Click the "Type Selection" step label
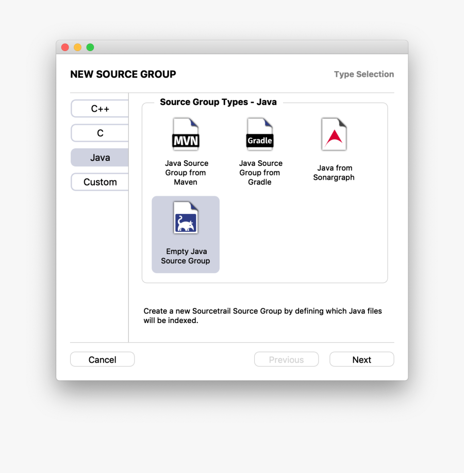Viewport: 464px width, 473px height. point(363,74)
